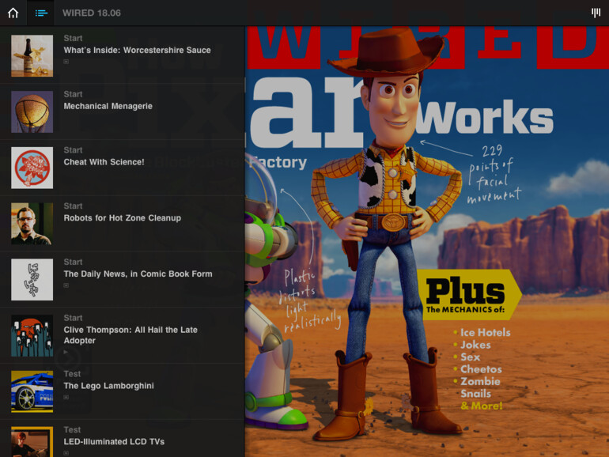Tap the Woody magazine cover page
This screenshot has width=609, height=457.
coord(427,241)
